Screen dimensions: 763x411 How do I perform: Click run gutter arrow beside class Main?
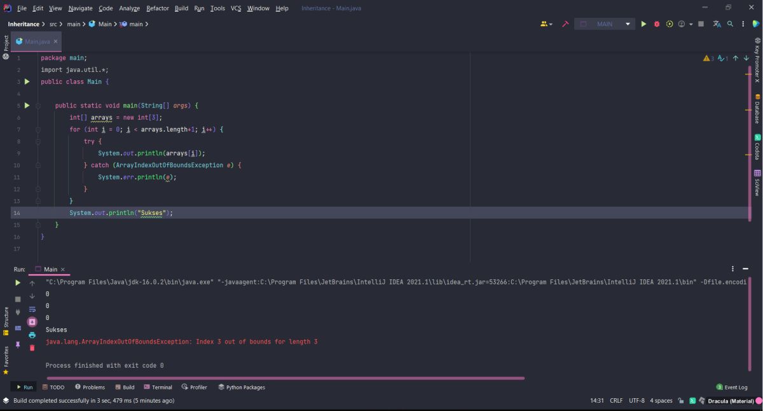[x=27, y=81]
